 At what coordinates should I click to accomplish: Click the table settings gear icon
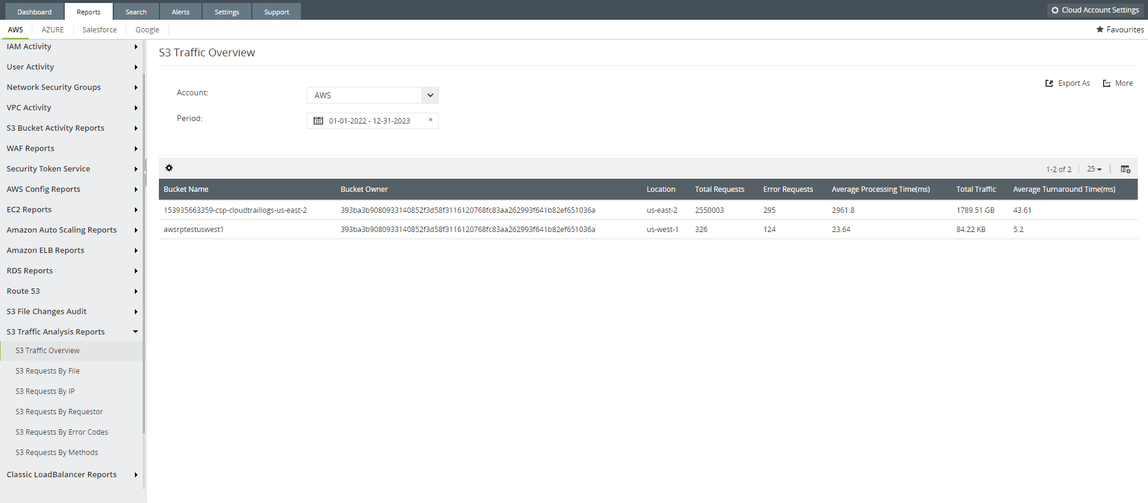tap(169, 168)
